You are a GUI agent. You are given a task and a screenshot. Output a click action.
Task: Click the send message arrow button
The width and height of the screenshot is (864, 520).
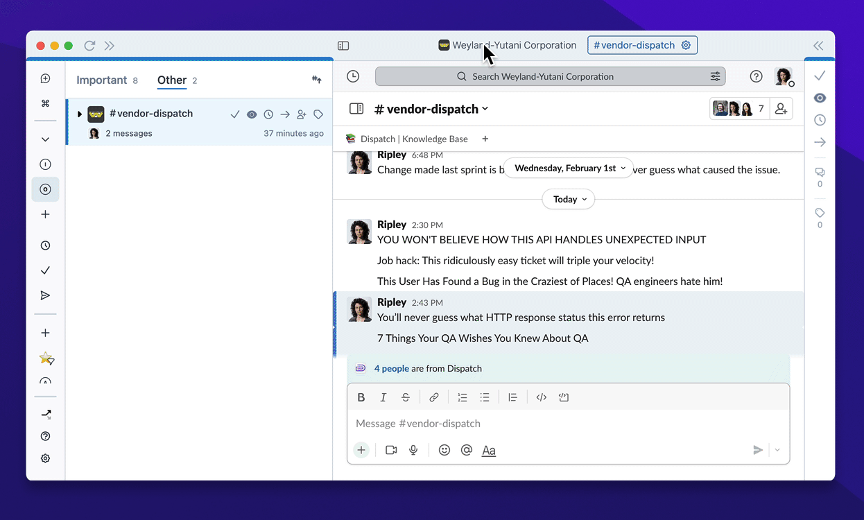click(x=758, y=450)
